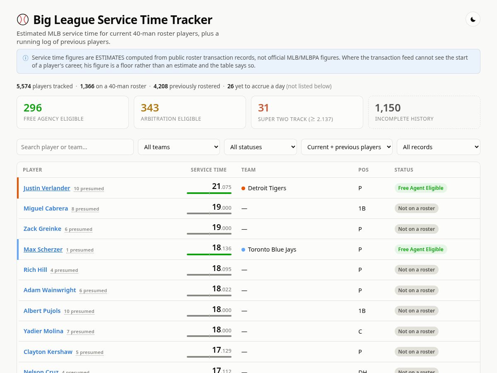Click the '1,366 on a 40-man roster' text

coord(113,86)
